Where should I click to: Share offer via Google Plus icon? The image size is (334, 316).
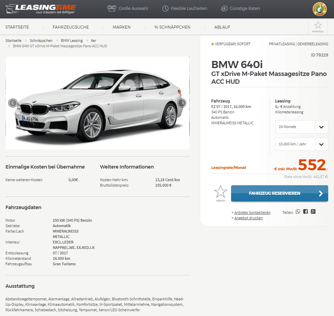(x=313, y=211)
